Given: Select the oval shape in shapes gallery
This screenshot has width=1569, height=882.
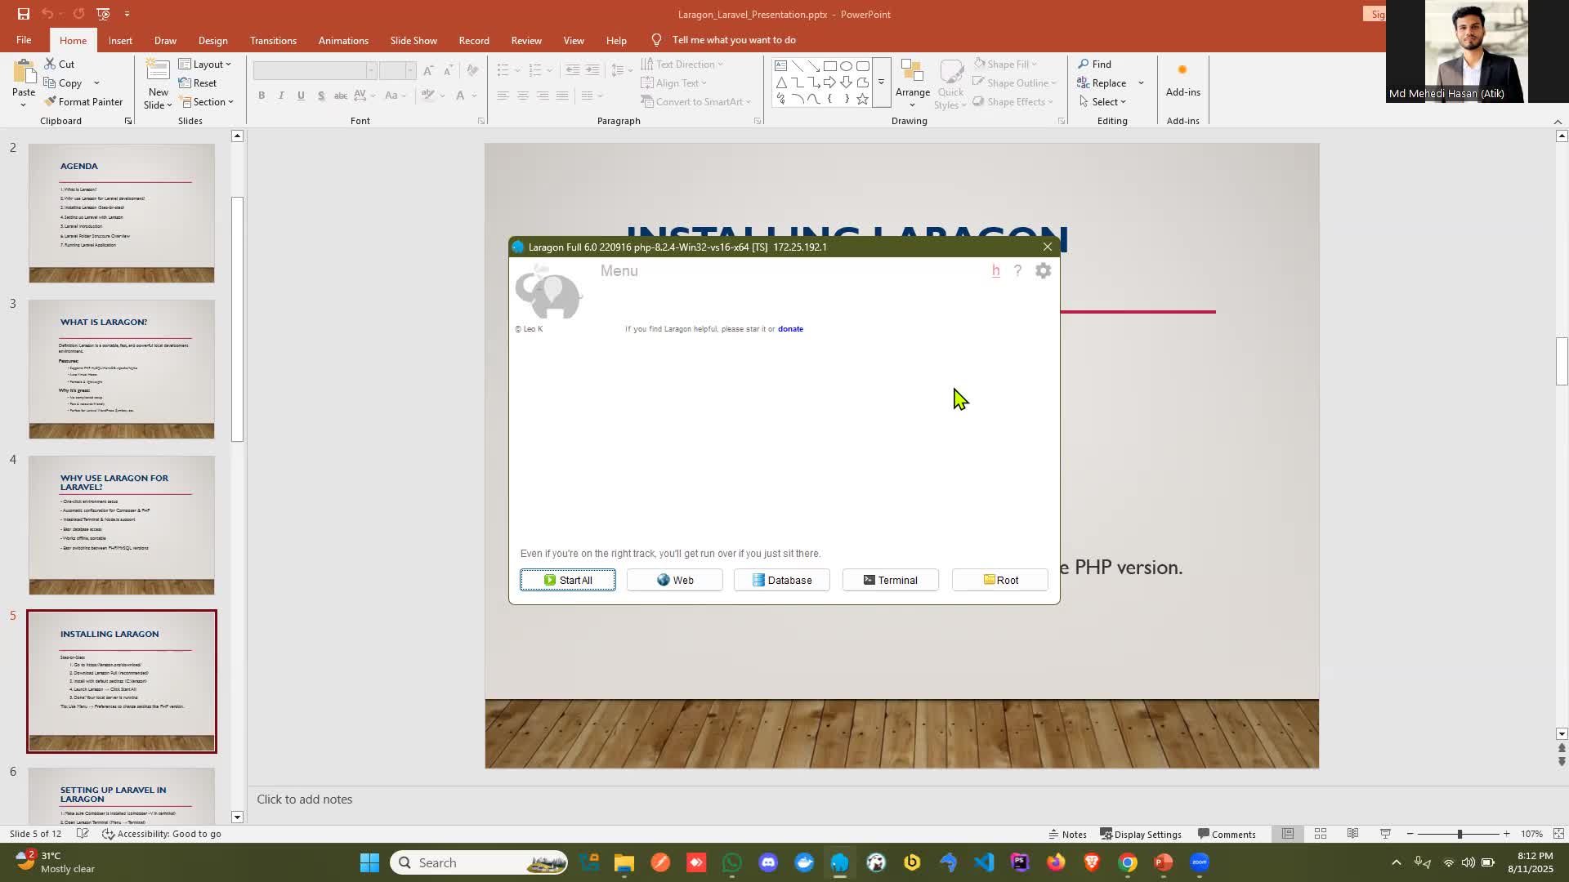Looking at the screenshot, I should pyautogui.click(x=846, y=66).
